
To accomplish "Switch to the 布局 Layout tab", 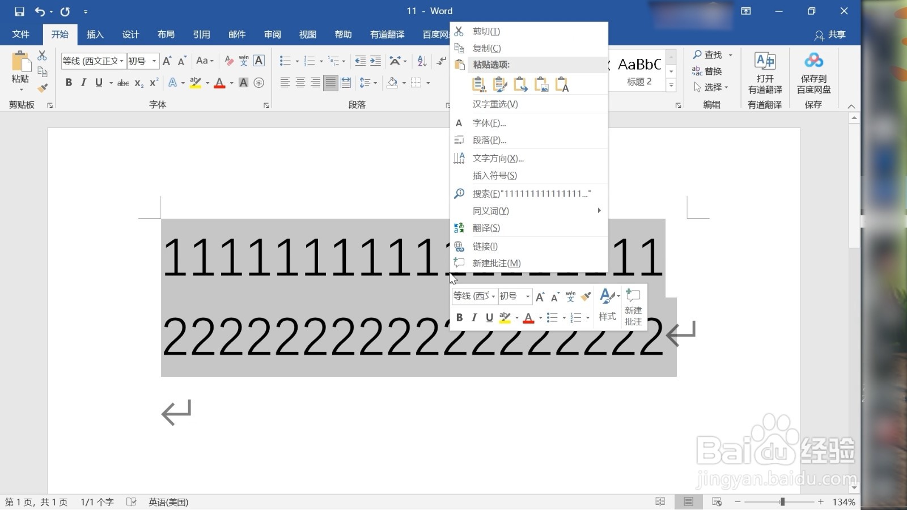I will 166,34.
